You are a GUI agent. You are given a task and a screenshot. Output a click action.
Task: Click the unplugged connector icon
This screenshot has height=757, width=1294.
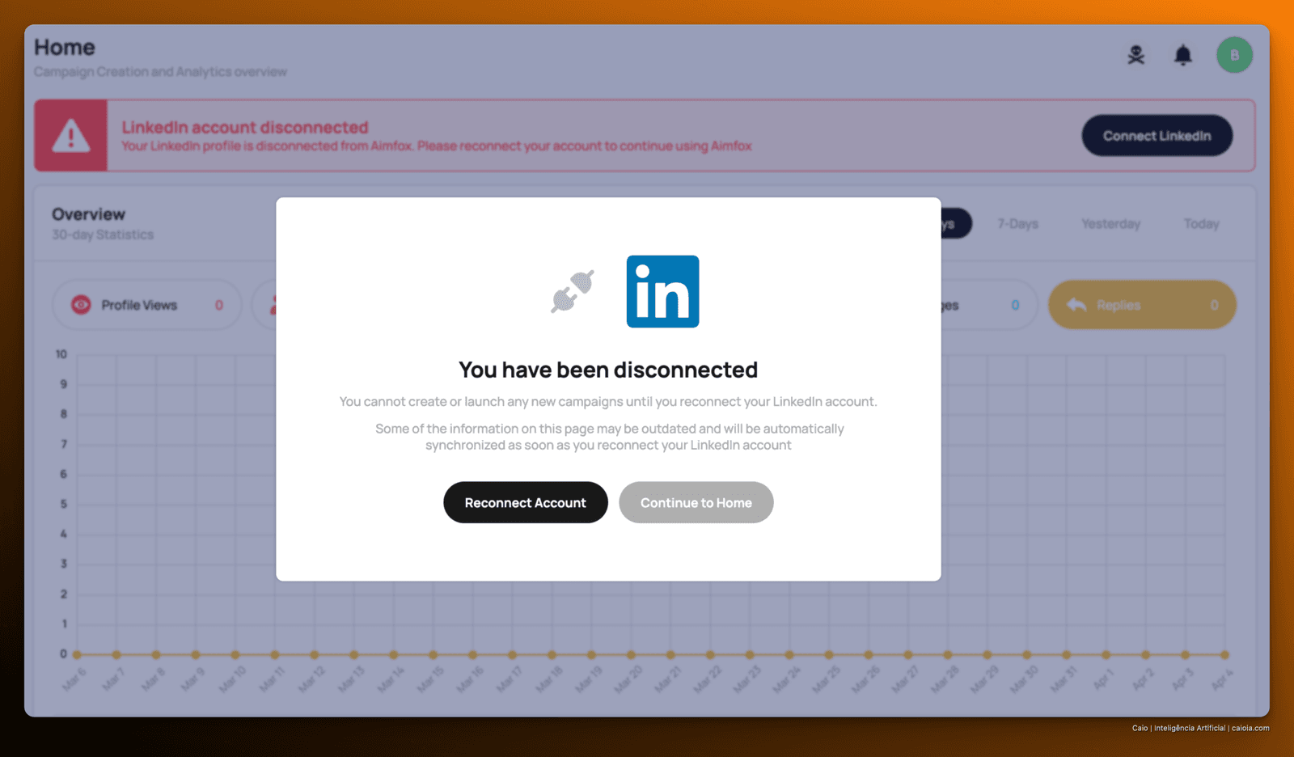[x=573, y=291]
